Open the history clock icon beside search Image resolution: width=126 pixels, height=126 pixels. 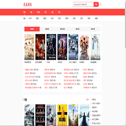[101, 5]
